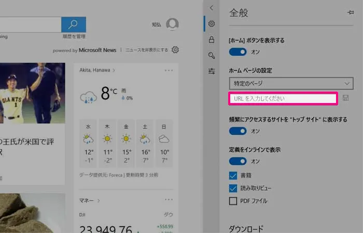Screen dimensions: 363x233
Task: Click the blue search magnifier button
Action: [x=74, y=24]
